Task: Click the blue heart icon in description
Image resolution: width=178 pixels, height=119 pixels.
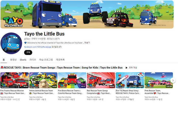Action: (x=25, y=43)
